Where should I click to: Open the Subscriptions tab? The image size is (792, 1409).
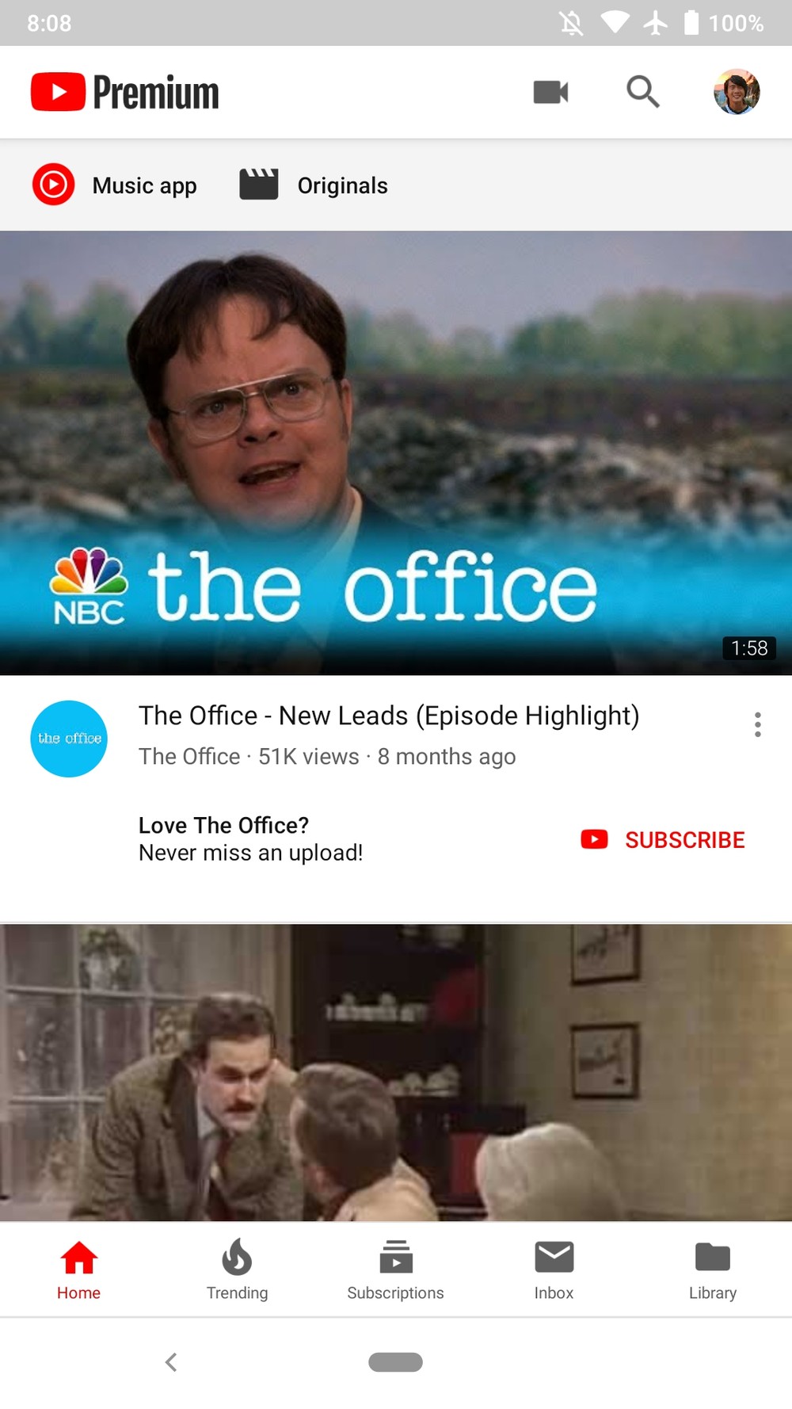395,1270
